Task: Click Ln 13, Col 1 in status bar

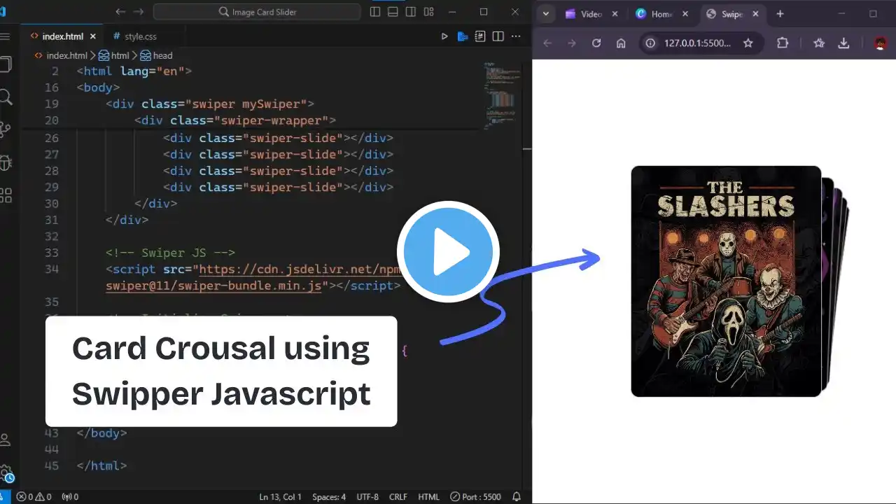Action: [280, 497]
